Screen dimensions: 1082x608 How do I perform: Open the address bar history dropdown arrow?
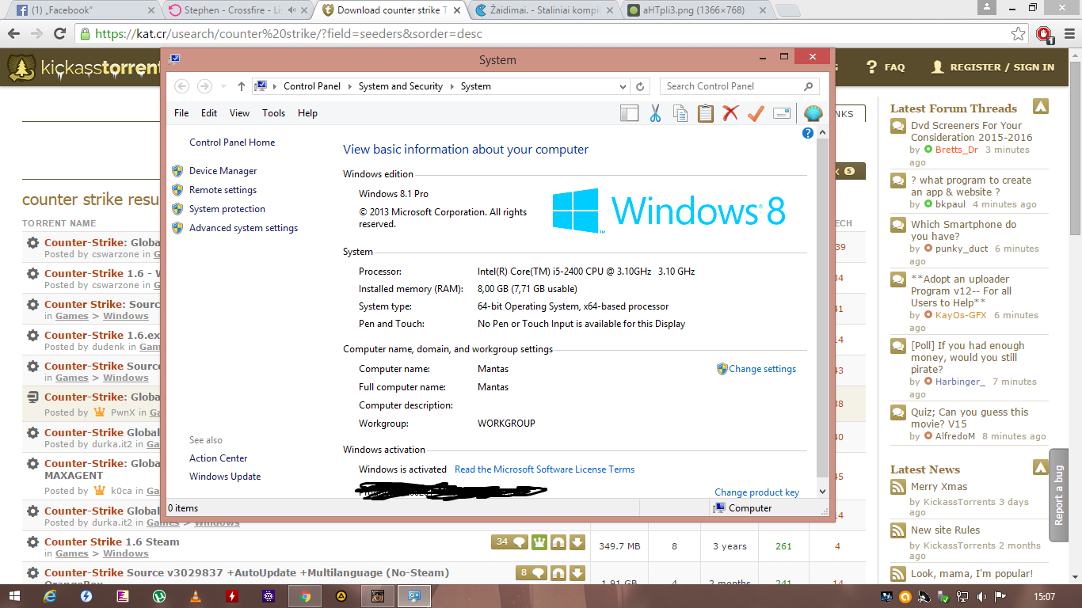click(623, 86)
